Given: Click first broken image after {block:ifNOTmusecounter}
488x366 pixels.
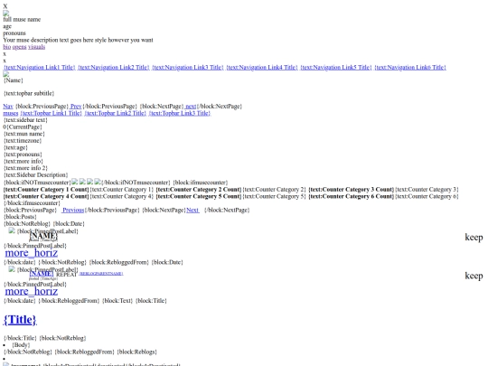Looking at the screenshot, I should [x=75, y=182].
